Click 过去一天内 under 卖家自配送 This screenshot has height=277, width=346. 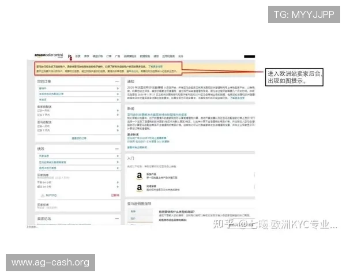coord(43,111)
